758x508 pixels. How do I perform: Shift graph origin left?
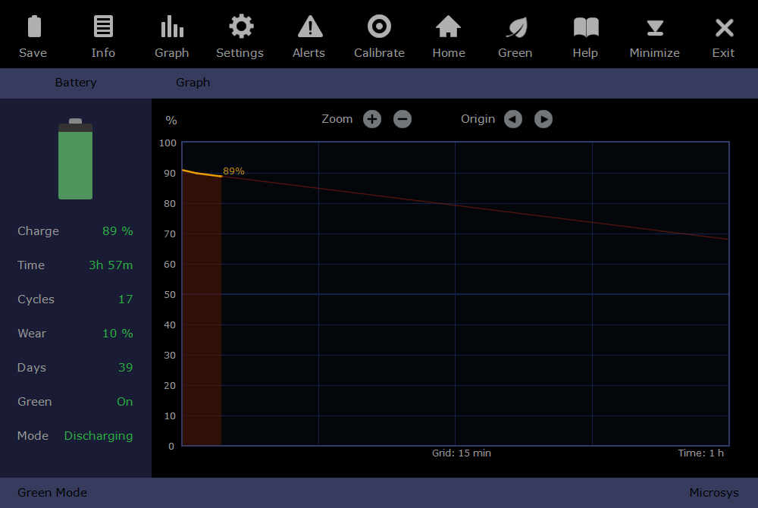[513, 119]
